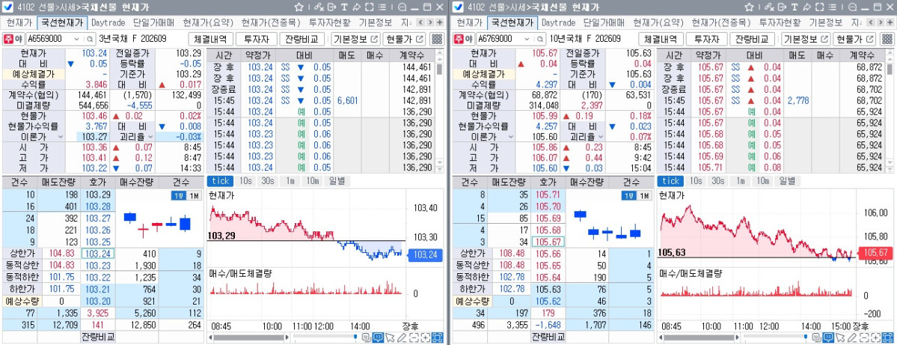
Task: Click the tab scroll left arrow in left window
Action: pyautogui.click(x=420, y=23)
